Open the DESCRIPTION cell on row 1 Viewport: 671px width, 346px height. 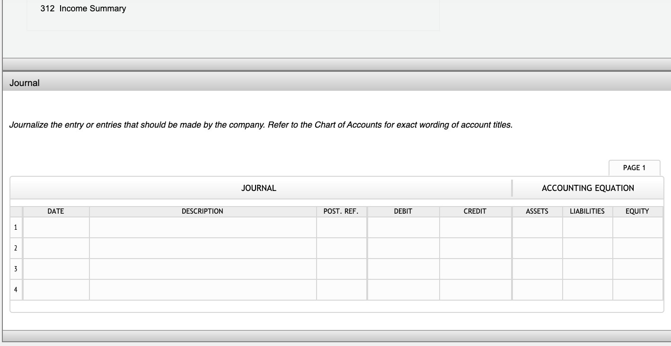pyautogui.click(x=203, y=227)
